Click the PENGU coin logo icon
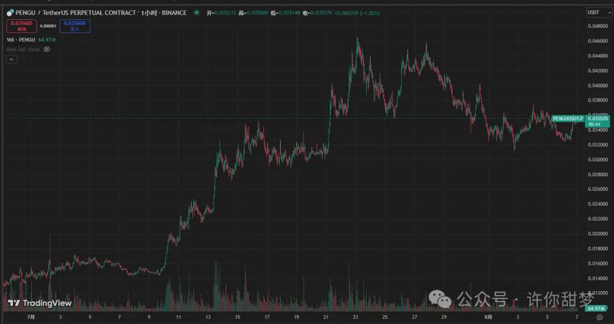The image size is (614, 324). tap(10, 13)
